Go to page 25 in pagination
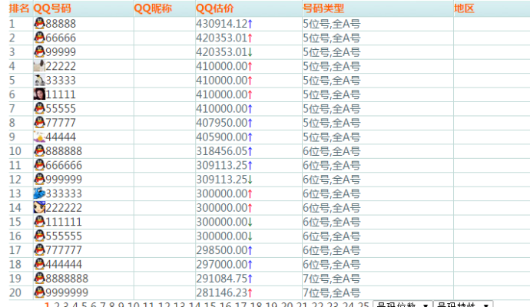 pos(363,305)
